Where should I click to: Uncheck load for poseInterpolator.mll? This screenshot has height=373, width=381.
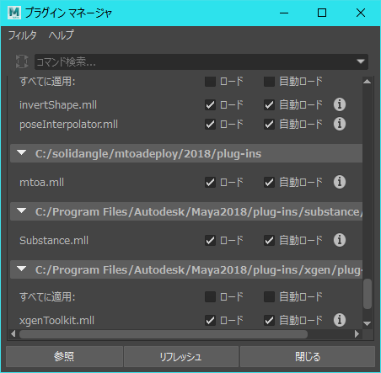click(x=210, y=125)
